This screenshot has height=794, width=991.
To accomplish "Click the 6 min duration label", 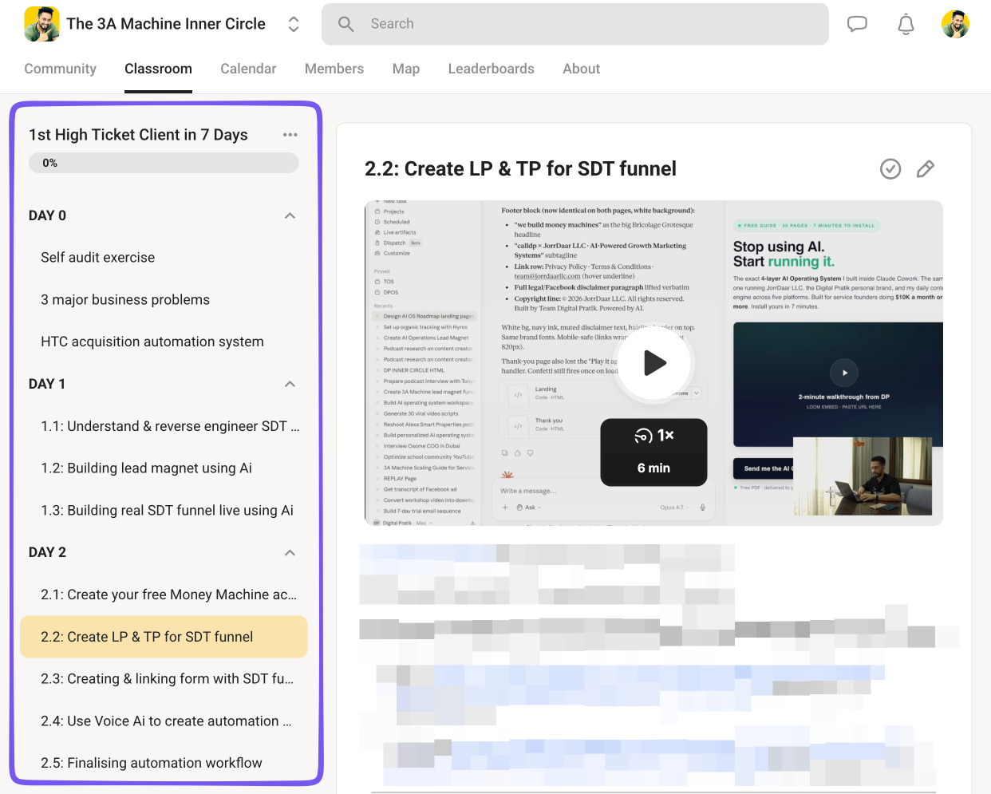I will (653, 468).
